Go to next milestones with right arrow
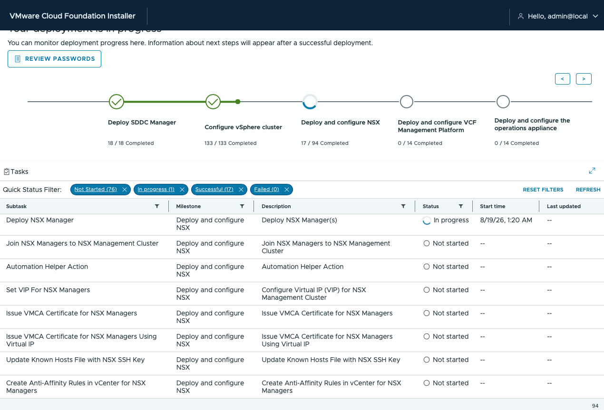The width and height of the screenshot is (604, 410). [x=584, y=79]
